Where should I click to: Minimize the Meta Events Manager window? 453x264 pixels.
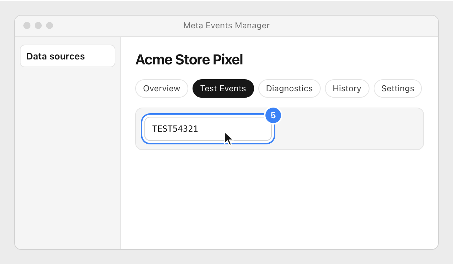coord(38,25)
